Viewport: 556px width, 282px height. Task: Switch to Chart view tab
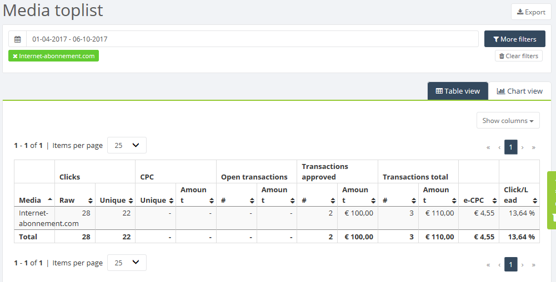pos(519,91)
